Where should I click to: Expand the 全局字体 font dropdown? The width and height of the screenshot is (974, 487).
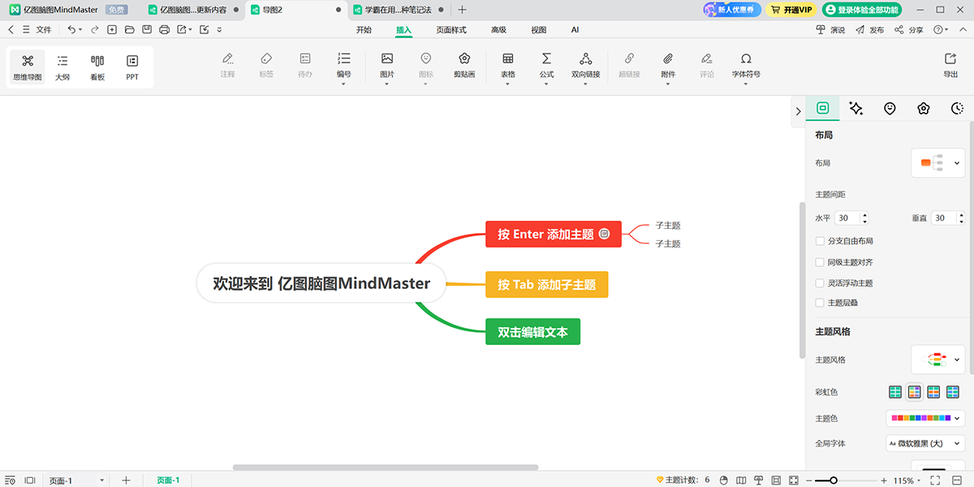coord(925,443)
